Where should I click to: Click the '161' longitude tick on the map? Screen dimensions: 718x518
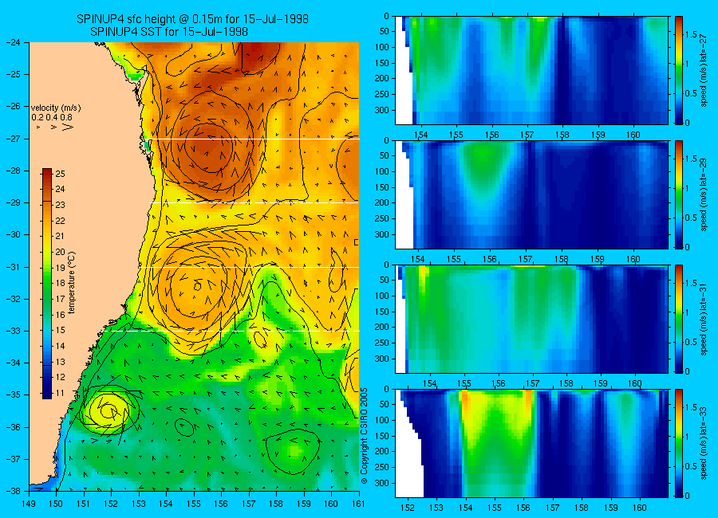[358, 504]
